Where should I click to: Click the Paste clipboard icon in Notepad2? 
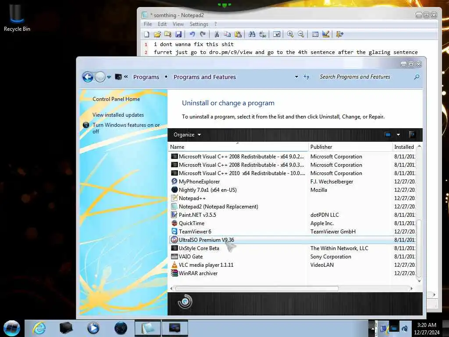pos(238,34)
